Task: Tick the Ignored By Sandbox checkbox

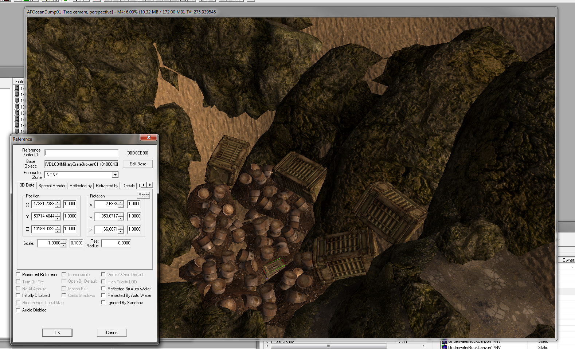Action: click(103, 302)
